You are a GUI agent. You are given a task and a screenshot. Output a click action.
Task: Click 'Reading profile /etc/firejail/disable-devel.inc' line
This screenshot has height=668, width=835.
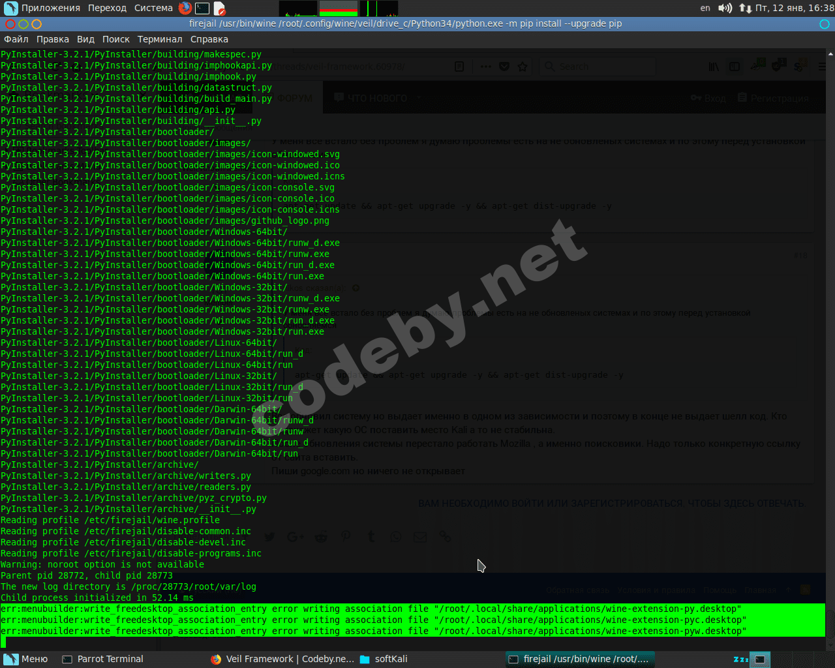tap(123, 543)
